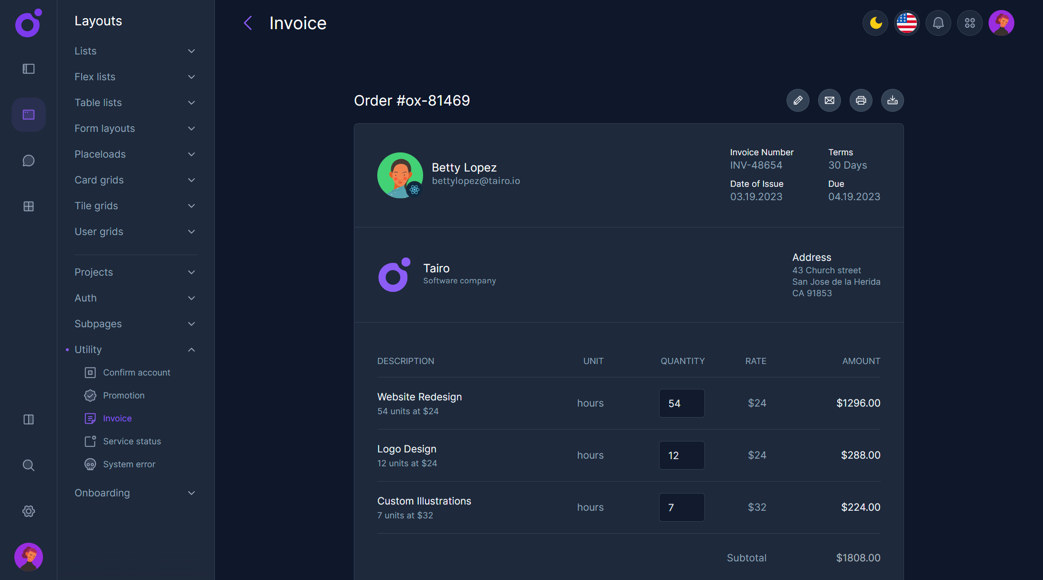The height and width of the screenshot is (580, 1043).
Task: Open the invoice edit pencil icon
Action: pos(798,100)
